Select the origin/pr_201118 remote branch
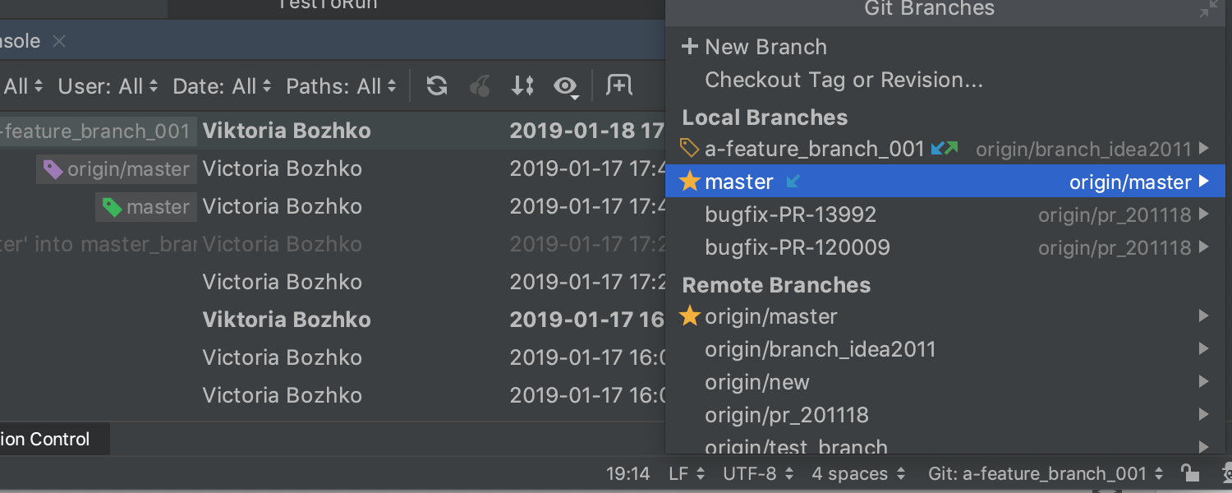This screenshot has height=493, width=1232. pos(786,415)
